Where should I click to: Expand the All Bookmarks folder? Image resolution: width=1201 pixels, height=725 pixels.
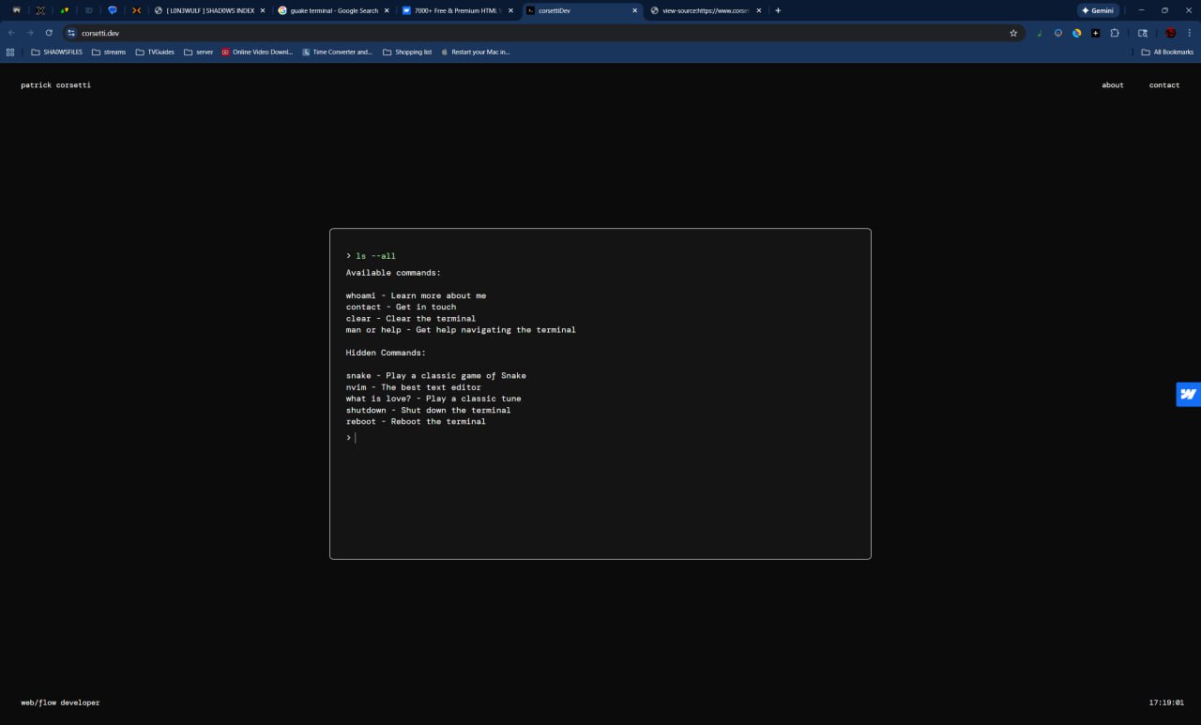tap(1167, 53)
